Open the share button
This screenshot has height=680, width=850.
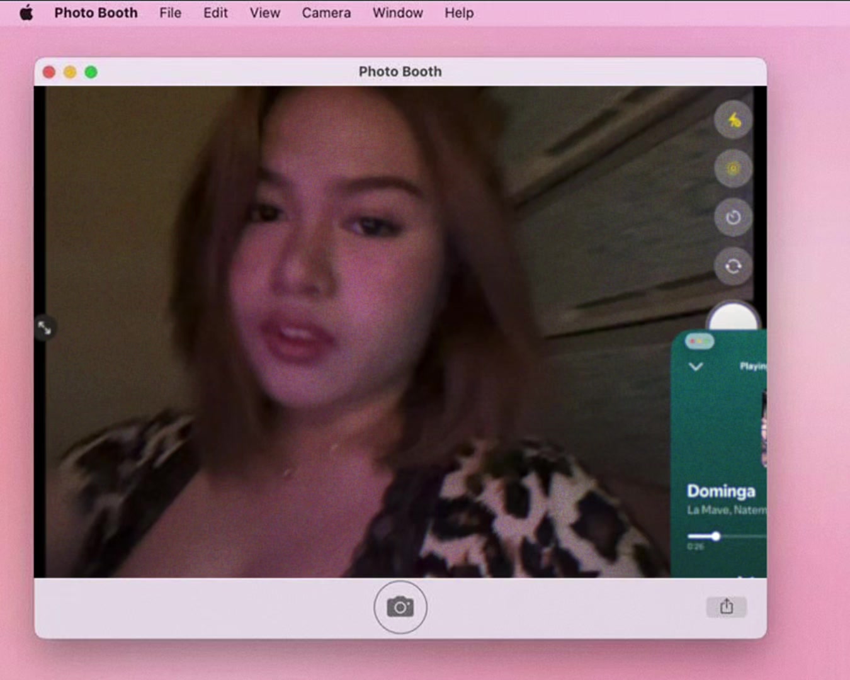(727, 606)
